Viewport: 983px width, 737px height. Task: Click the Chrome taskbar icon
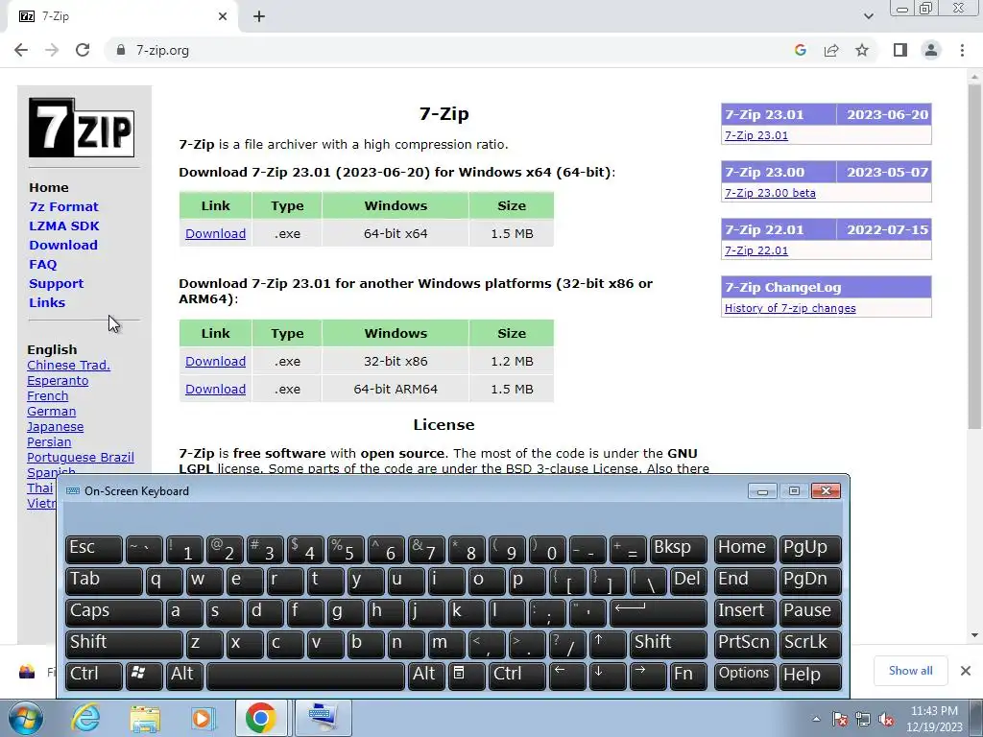(261, 718)
